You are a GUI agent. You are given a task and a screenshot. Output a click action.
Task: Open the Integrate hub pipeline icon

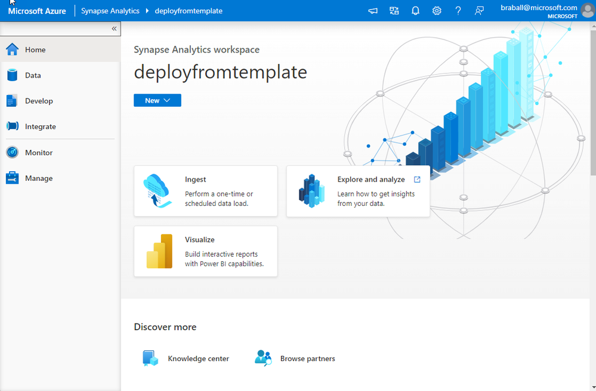tap(12, 126)
